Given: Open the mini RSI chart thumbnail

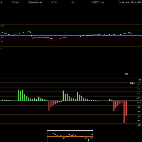Looking at the screenshot, I should click(x=70, y=136).
